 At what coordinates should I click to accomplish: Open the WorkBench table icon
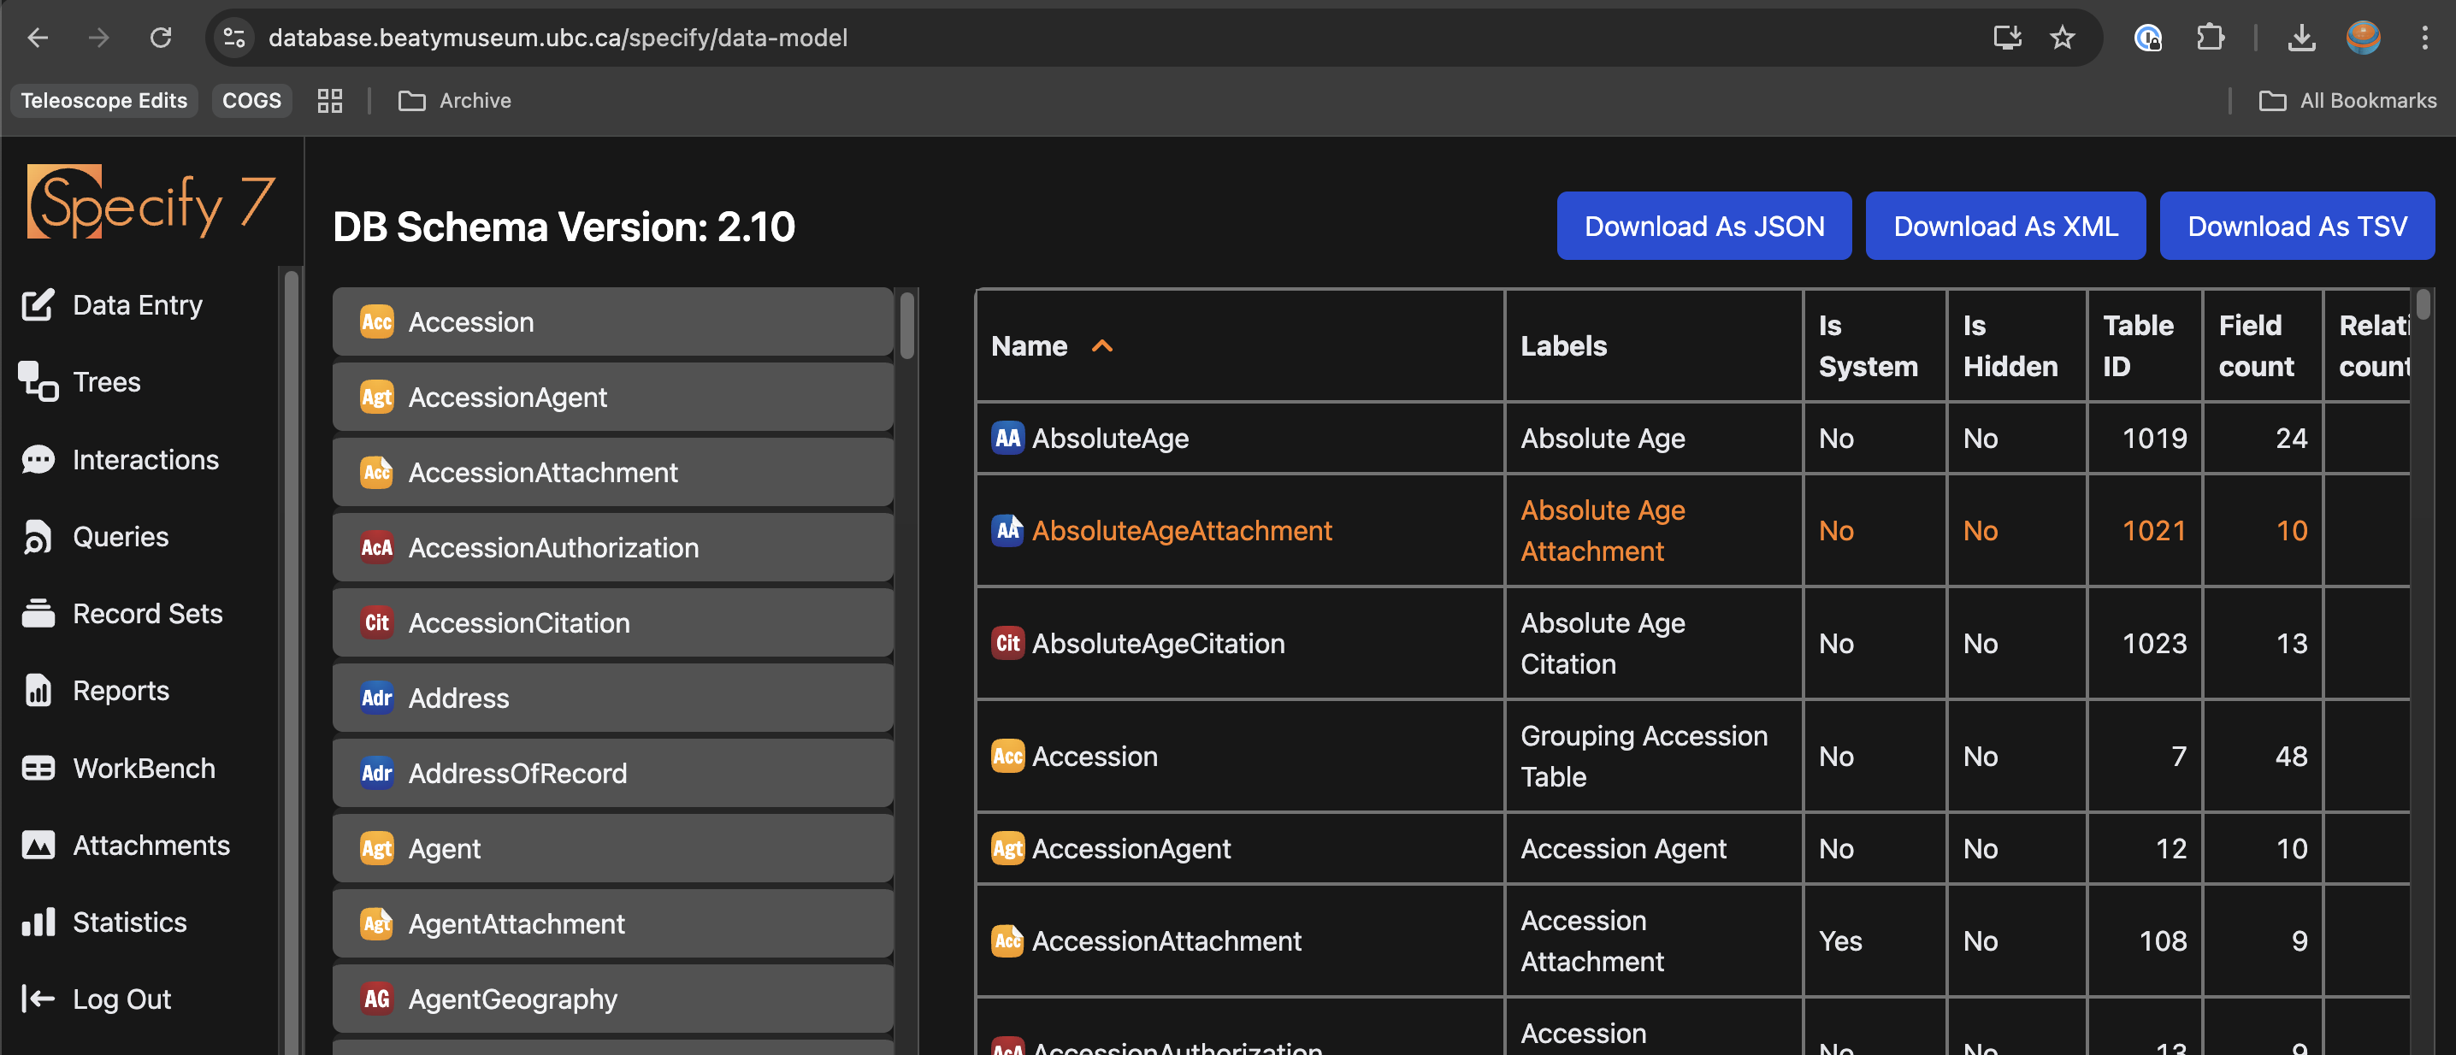point(38,768)
